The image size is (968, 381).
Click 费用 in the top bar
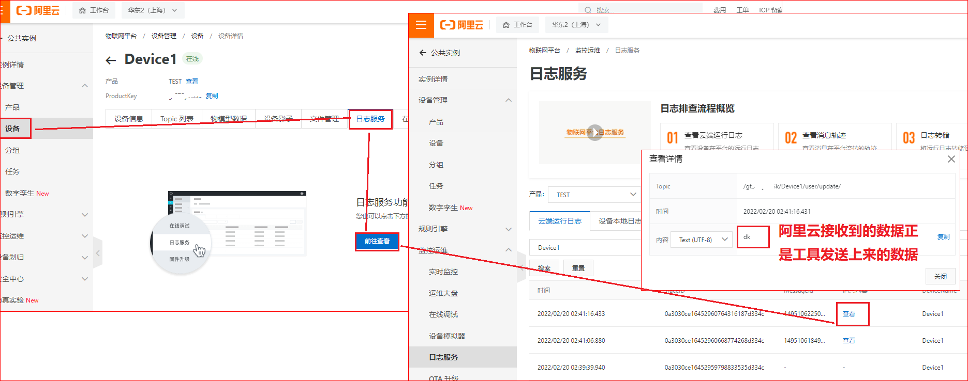(x=720, y=10)
